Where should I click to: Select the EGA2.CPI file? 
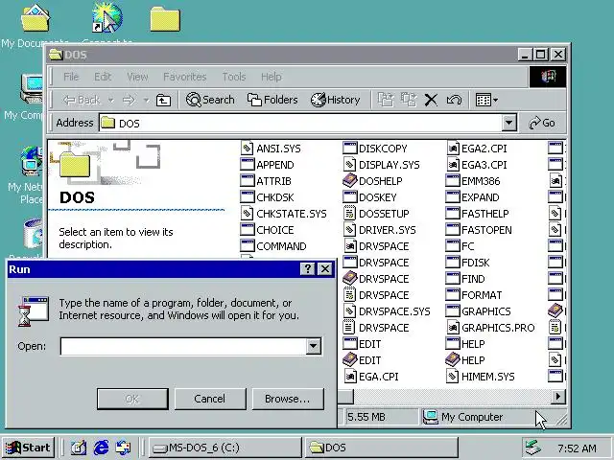477,149
